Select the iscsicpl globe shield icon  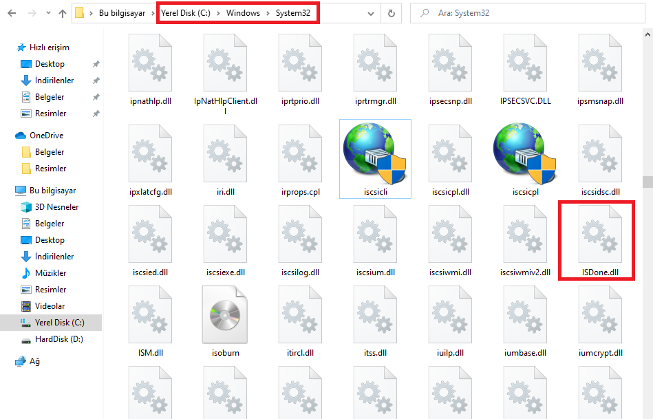(525, 153)
